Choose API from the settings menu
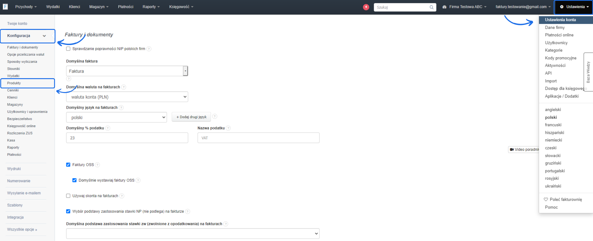This screenshot has height=241, width=593. pos(548,73)
